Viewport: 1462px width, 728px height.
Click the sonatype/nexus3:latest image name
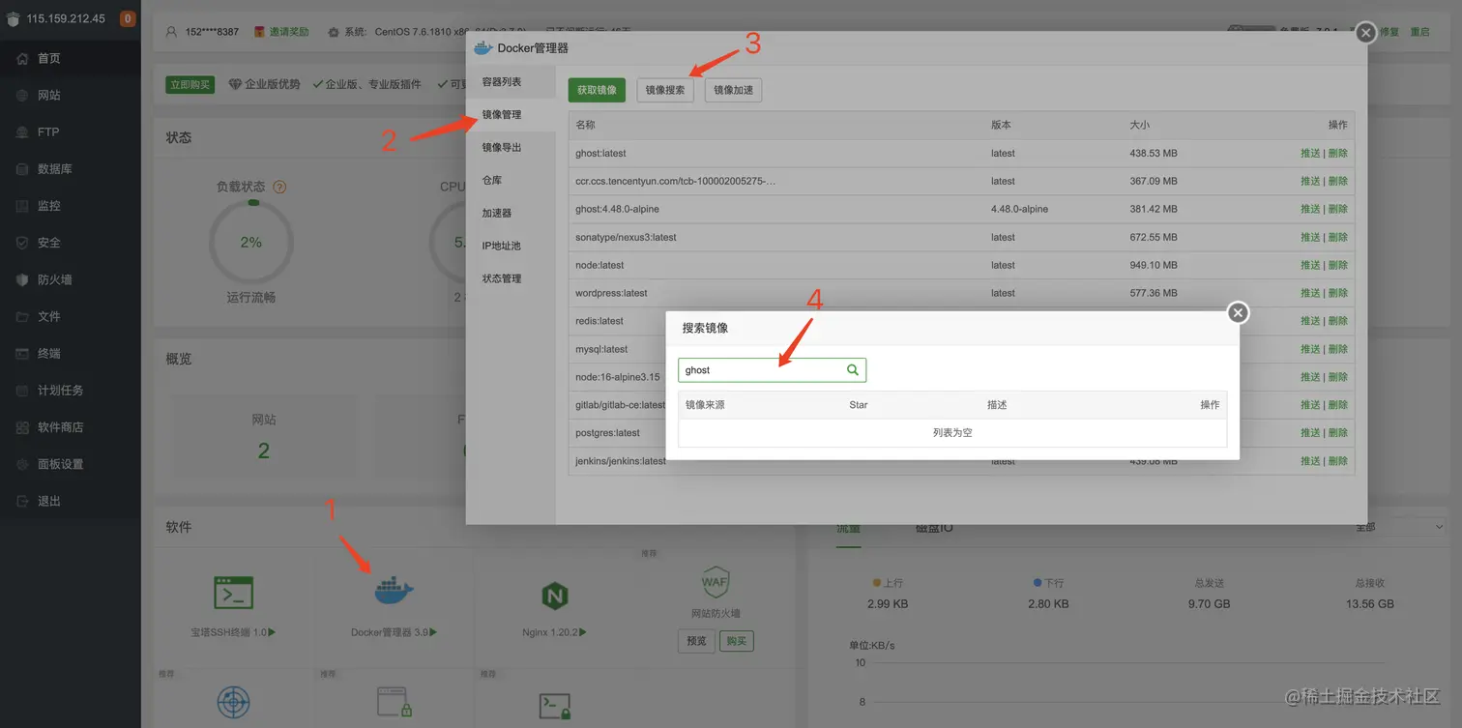click(x=626, y=237)
